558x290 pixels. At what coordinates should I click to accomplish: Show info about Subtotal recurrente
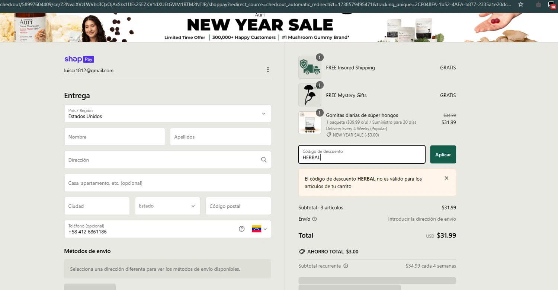(346, 266)
